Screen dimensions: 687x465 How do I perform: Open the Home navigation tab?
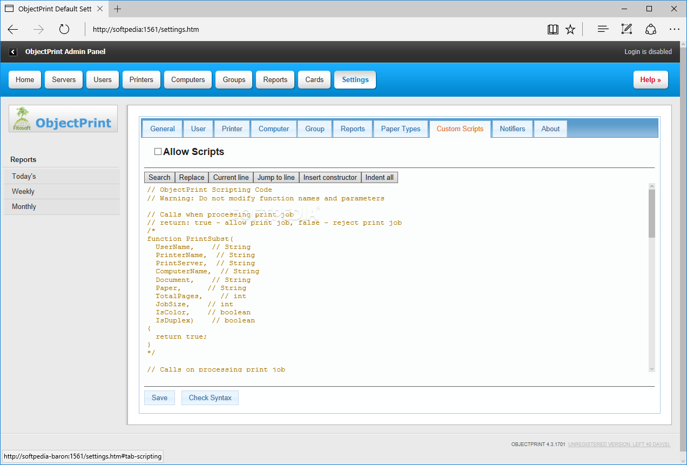point(25,79)
